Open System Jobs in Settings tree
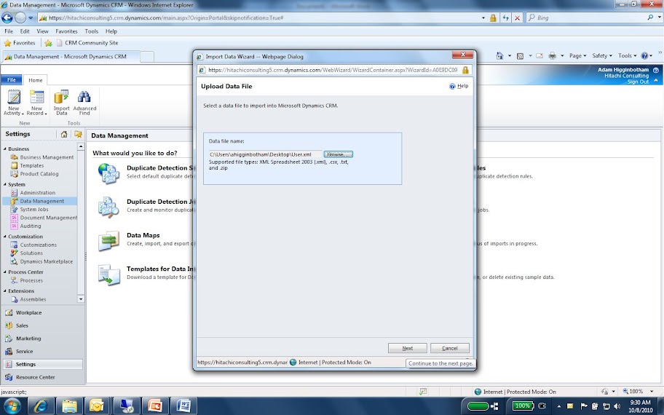Viewport: 664px width, 415px height. [34, 210]
